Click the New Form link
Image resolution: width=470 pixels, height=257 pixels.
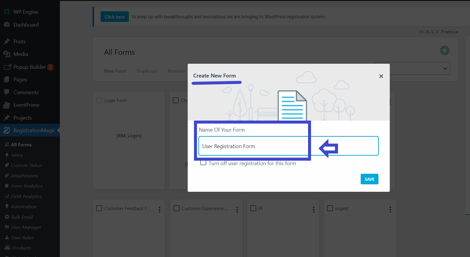[115, 71]
